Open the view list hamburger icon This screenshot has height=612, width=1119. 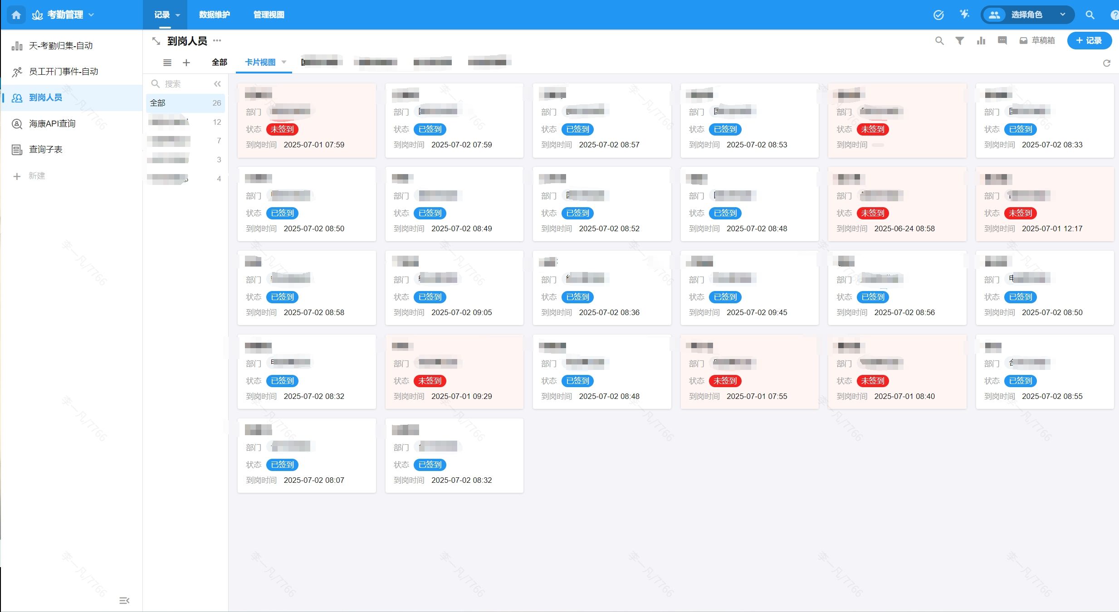tap(167, 63)
